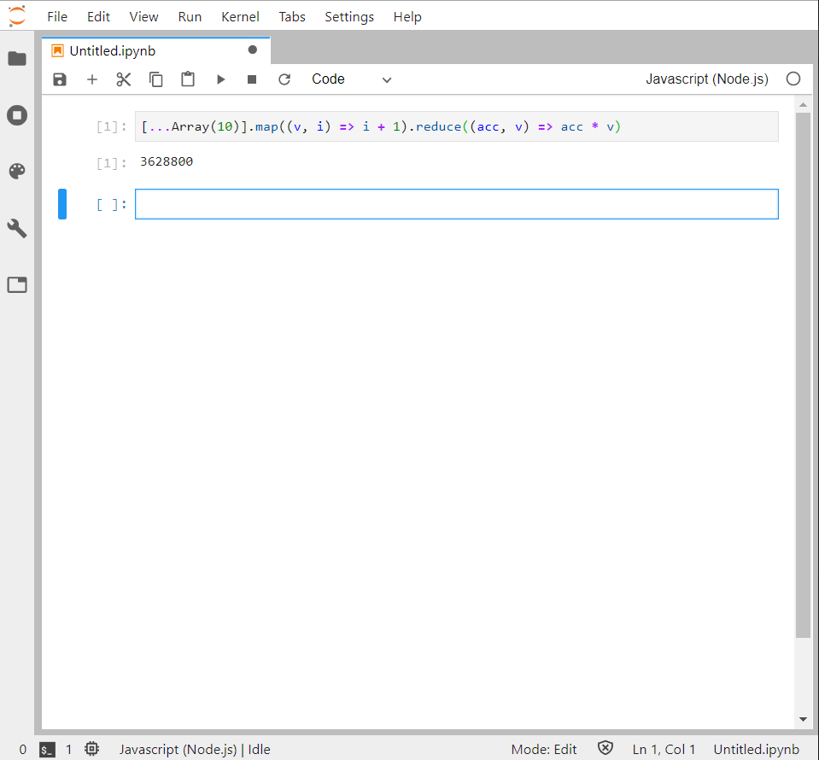
Task: Click Ln 1, Col 1 status item
Action: point(664,750)
